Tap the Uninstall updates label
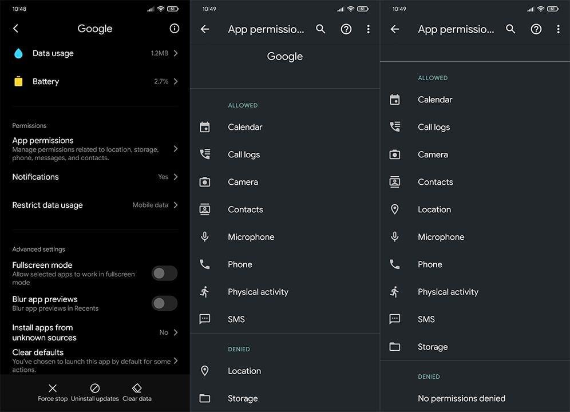 pyautogui.click(x=95, y=398)
